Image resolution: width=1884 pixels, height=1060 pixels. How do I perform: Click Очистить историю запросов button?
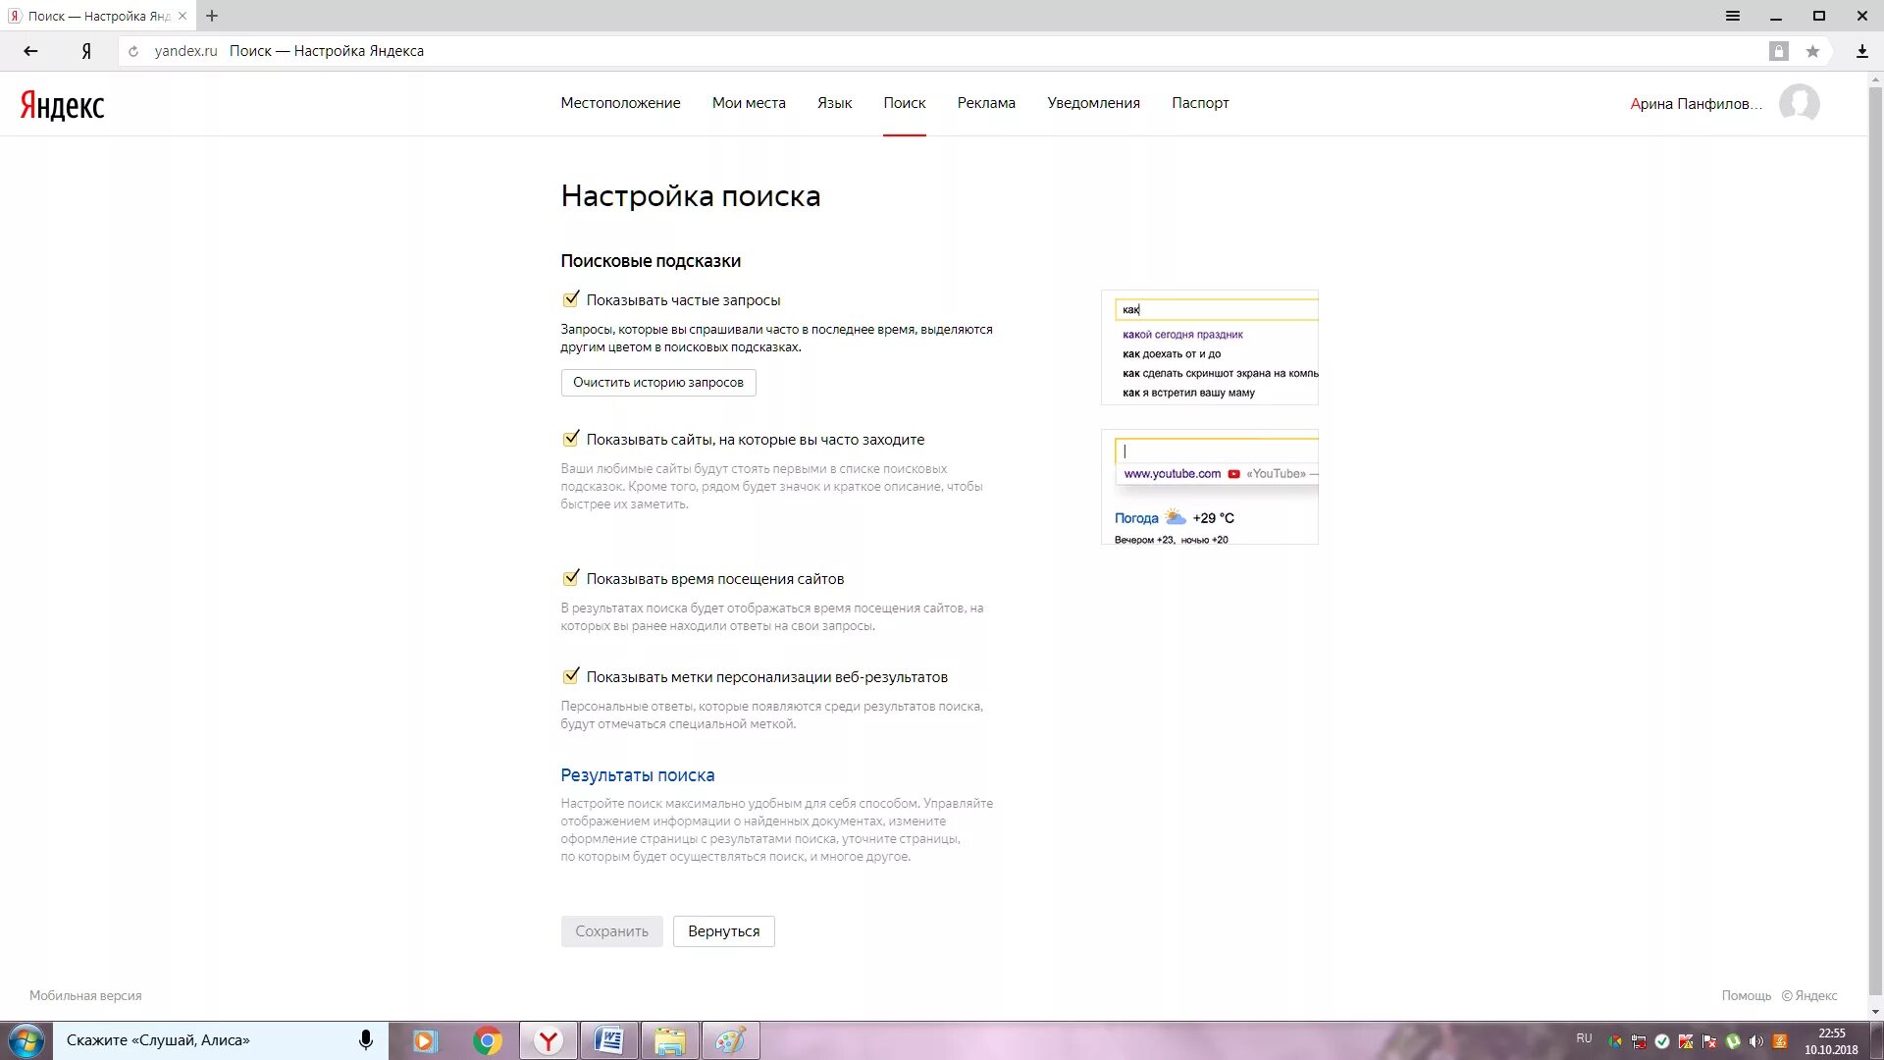pyautogui.click(x=658, y=383)
